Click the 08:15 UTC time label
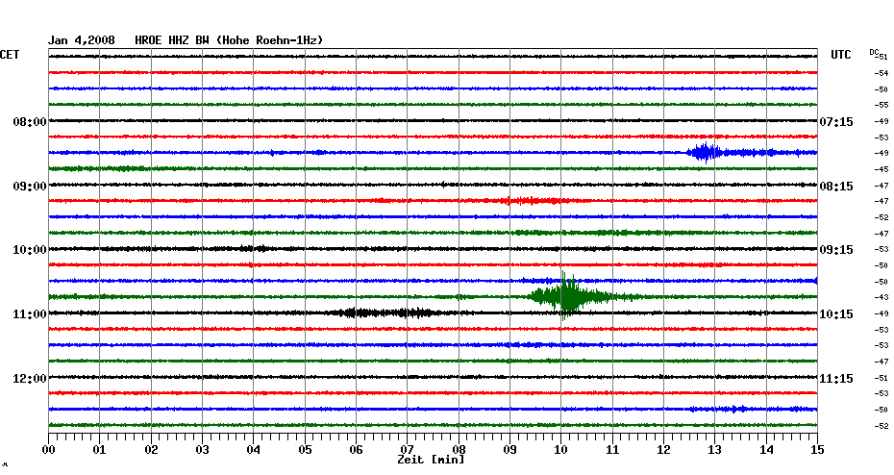 836,187
